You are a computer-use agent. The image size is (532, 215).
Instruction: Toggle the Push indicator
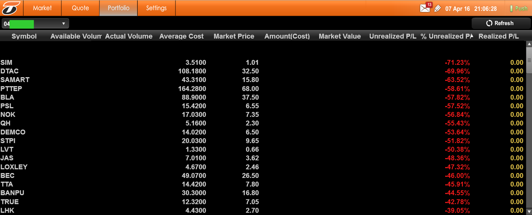point(518,8)
